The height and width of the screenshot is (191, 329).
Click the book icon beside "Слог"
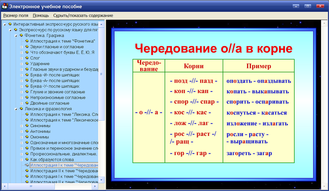(27, 58)
